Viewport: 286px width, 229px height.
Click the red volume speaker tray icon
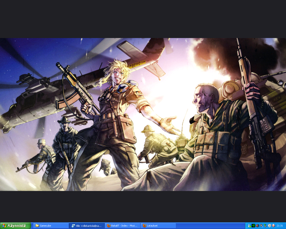(x=257, y=226)
